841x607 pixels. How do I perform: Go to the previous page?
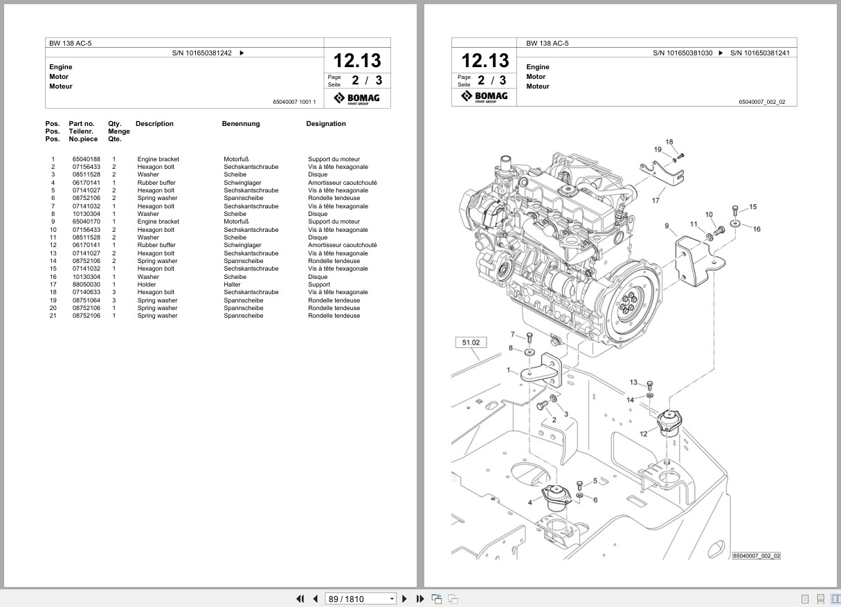[x=315, y=599]
